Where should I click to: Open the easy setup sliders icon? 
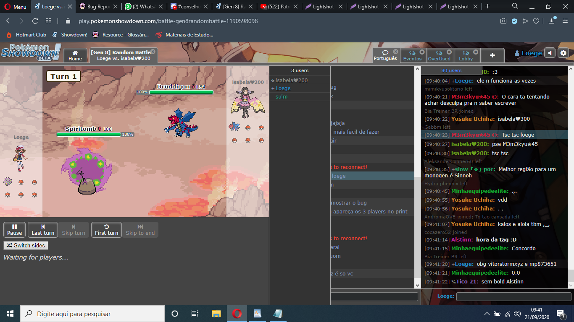pos(565,21)
